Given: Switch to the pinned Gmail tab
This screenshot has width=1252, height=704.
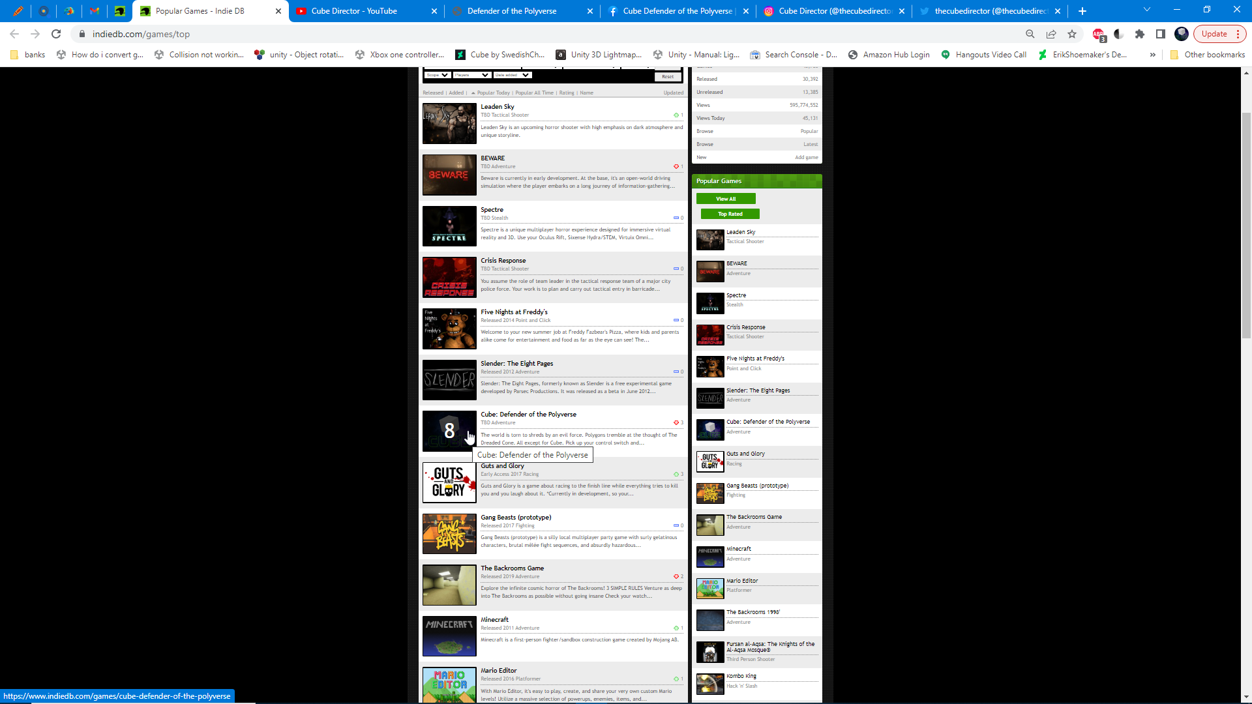Looking at the screenshot, I should pyautogui.click(x=95, y=11).
